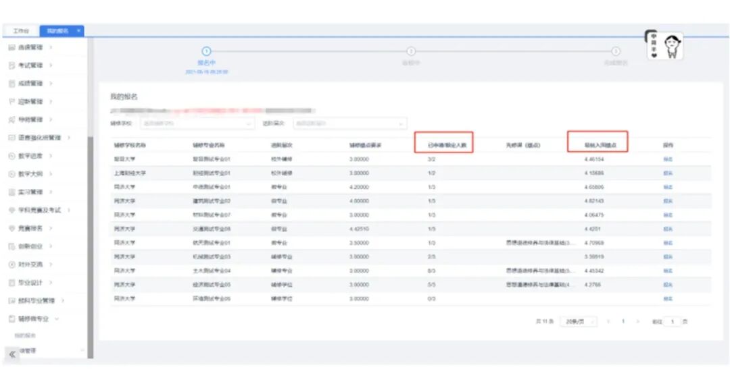Open the 辅修学校 filter dropdown

(x=197, y=123)
